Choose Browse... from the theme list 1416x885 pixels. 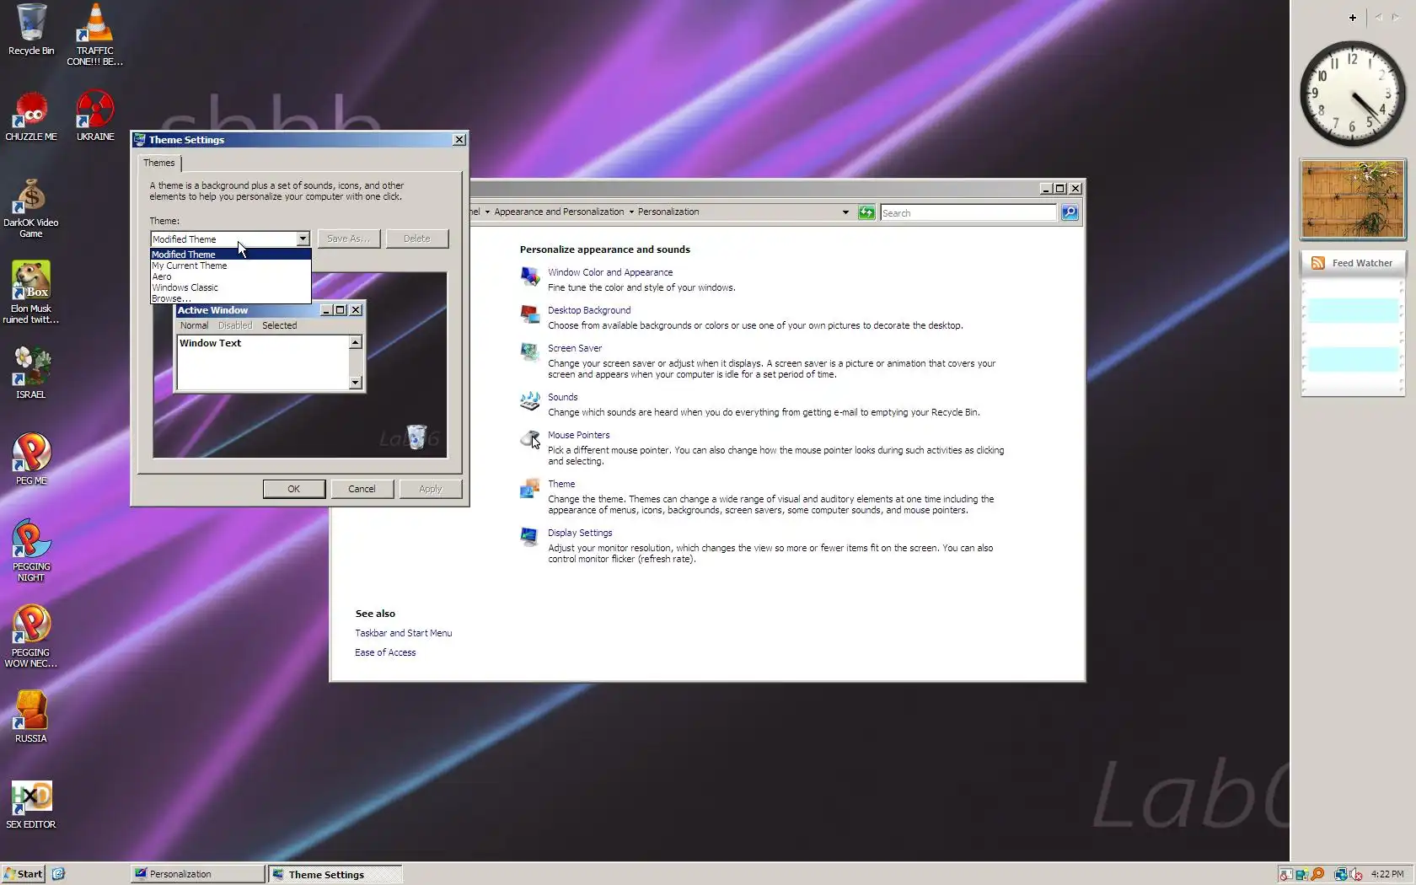click(x=231, y=298)
